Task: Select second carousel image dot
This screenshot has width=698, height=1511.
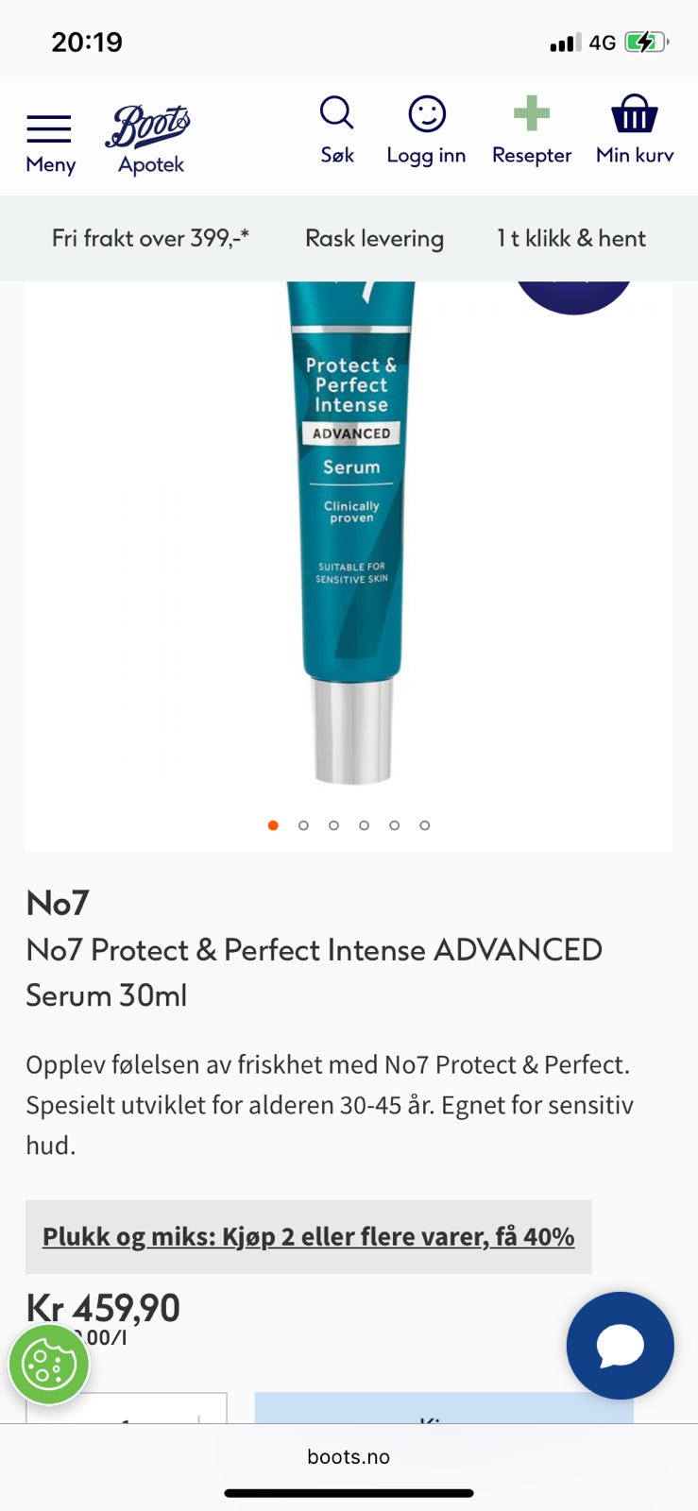Action: [303, 825]
